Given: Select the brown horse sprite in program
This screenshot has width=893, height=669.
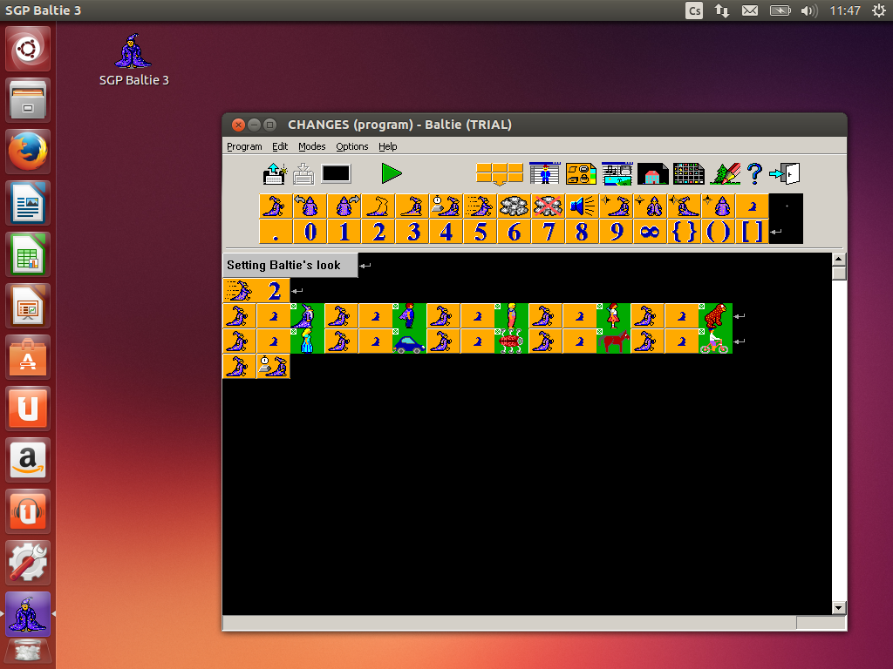Looking at the screenshot, I should [x=613, y=341].
